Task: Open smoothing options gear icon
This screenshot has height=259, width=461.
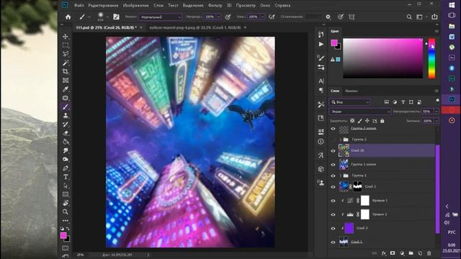Action: click(328, 17)
